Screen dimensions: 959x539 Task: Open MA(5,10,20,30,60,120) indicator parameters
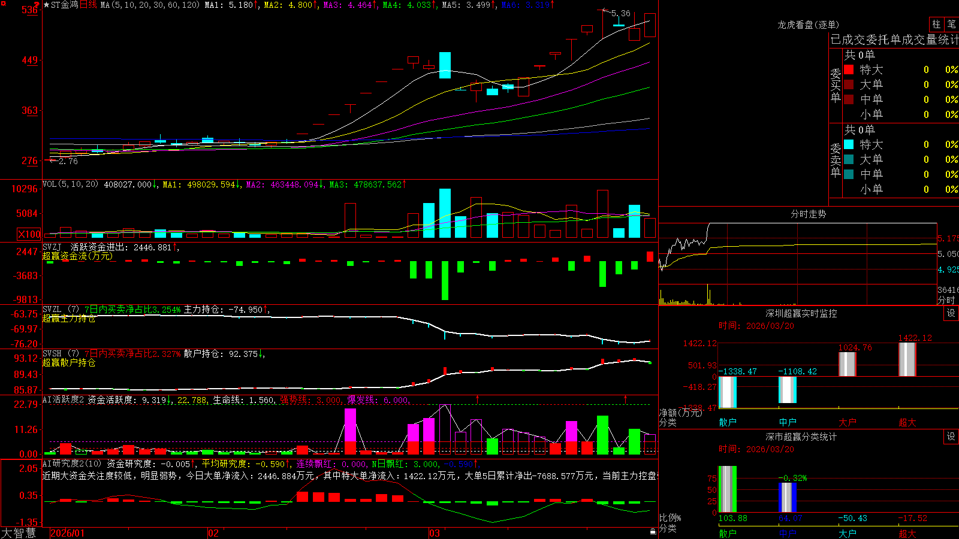pos(150,5)
